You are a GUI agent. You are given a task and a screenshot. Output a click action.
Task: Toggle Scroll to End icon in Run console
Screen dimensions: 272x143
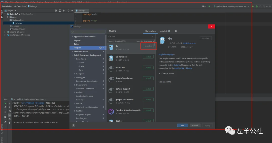10,115
